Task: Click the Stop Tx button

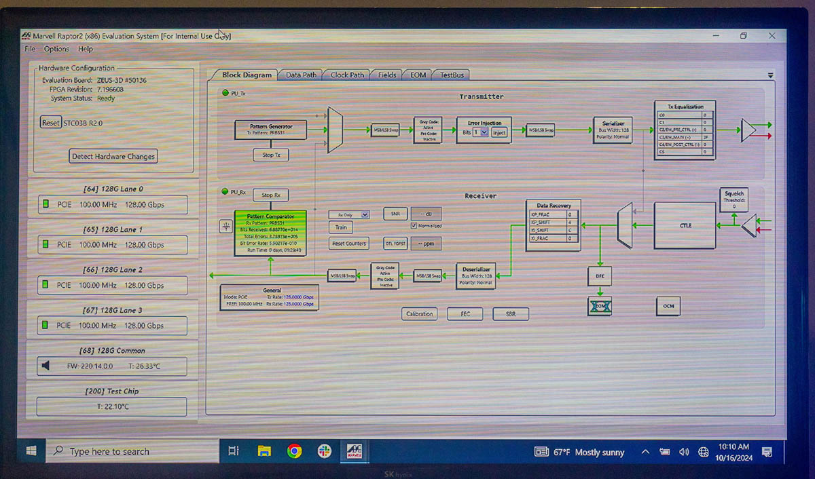Action: coord(271,155)
